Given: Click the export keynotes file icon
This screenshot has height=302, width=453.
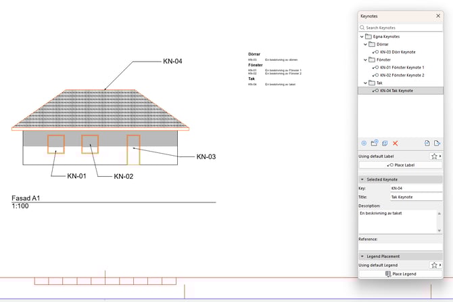Looking at the screenshot, I should point(437,144).
